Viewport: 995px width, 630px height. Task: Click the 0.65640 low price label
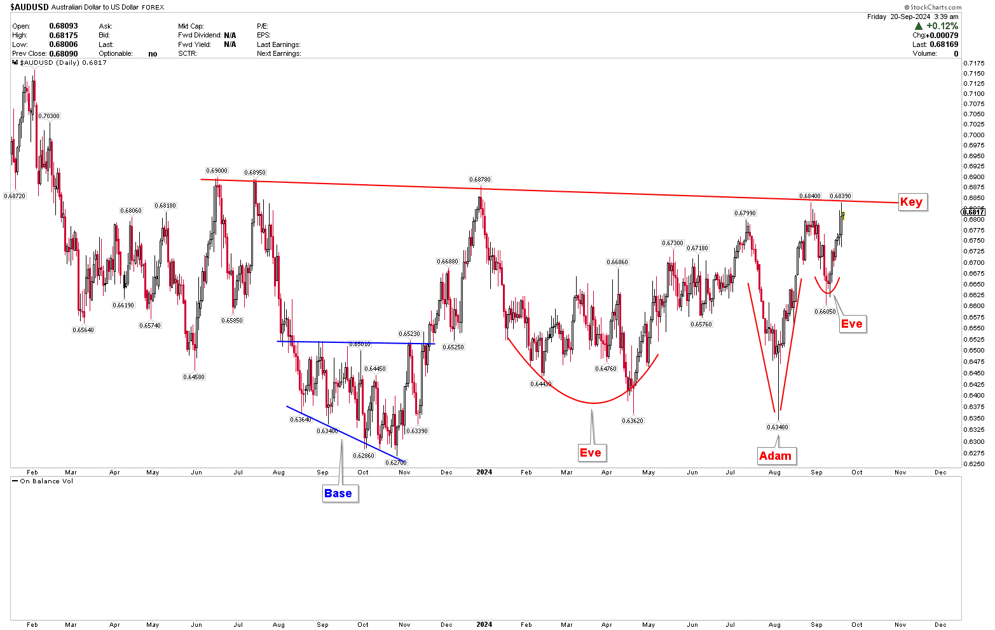pos(83,330)
